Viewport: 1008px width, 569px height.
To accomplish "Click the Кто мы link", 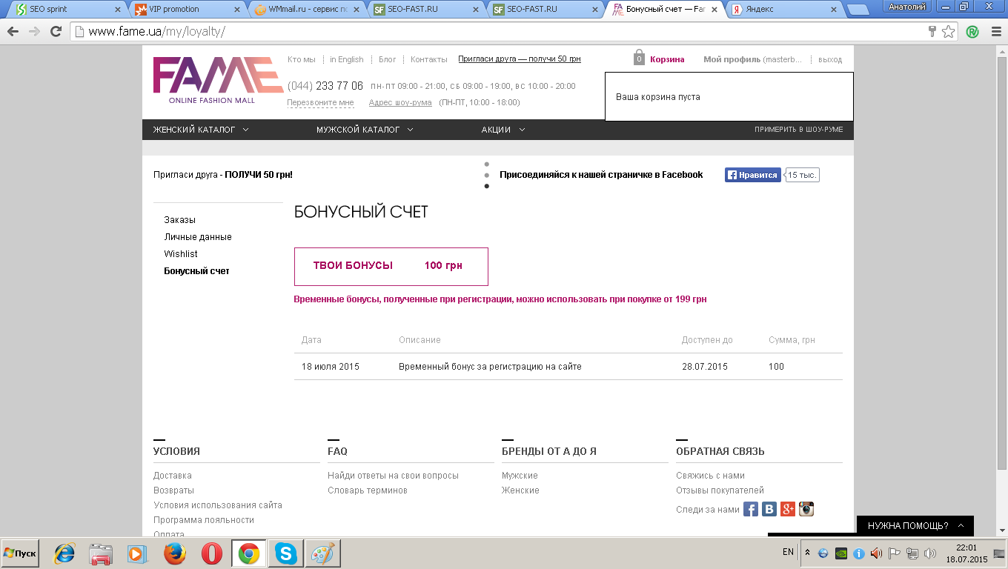I will (x=301, y=59).
